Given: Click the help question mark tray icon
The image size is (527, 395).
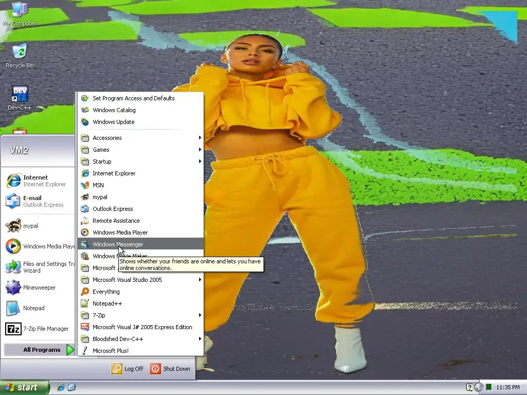Looking at the screenshot, I should click(469, 387).
